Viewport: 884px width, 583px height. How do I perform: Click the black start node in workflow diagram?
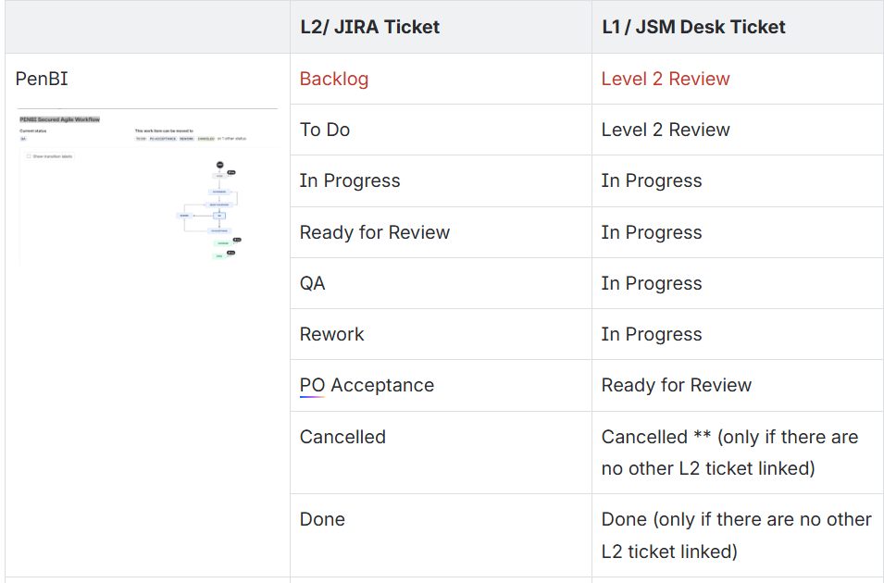coord(220,165)
